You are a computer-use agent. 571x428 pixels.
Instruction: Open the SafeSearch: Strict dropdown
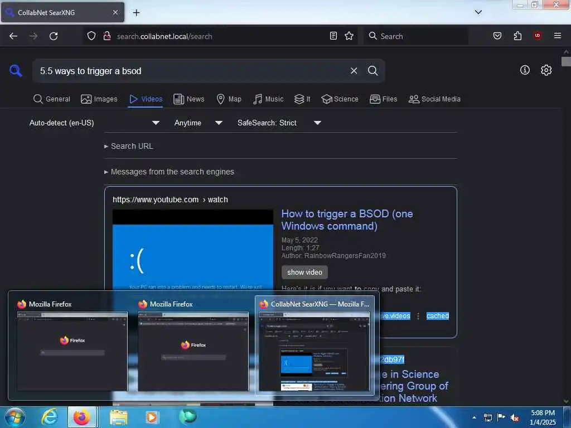(279, 123)
